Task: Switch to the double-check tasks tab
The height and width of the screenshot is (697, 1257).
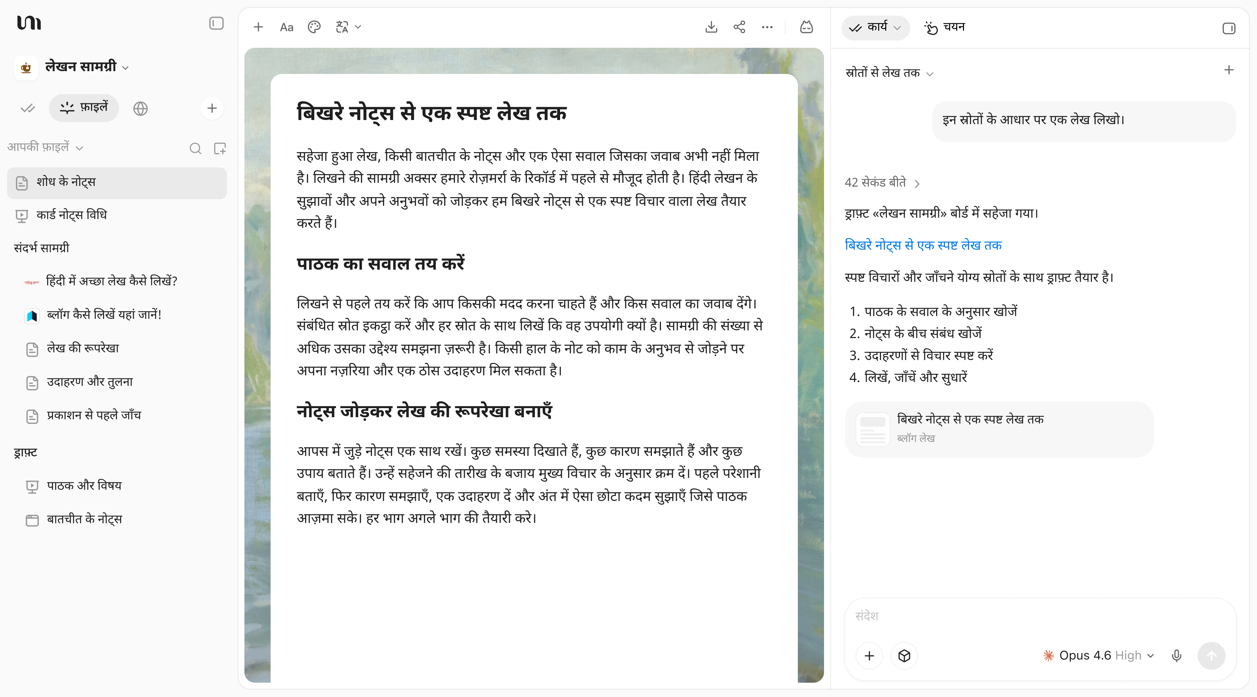Action: pyautogui.click(x=28, y=108)
